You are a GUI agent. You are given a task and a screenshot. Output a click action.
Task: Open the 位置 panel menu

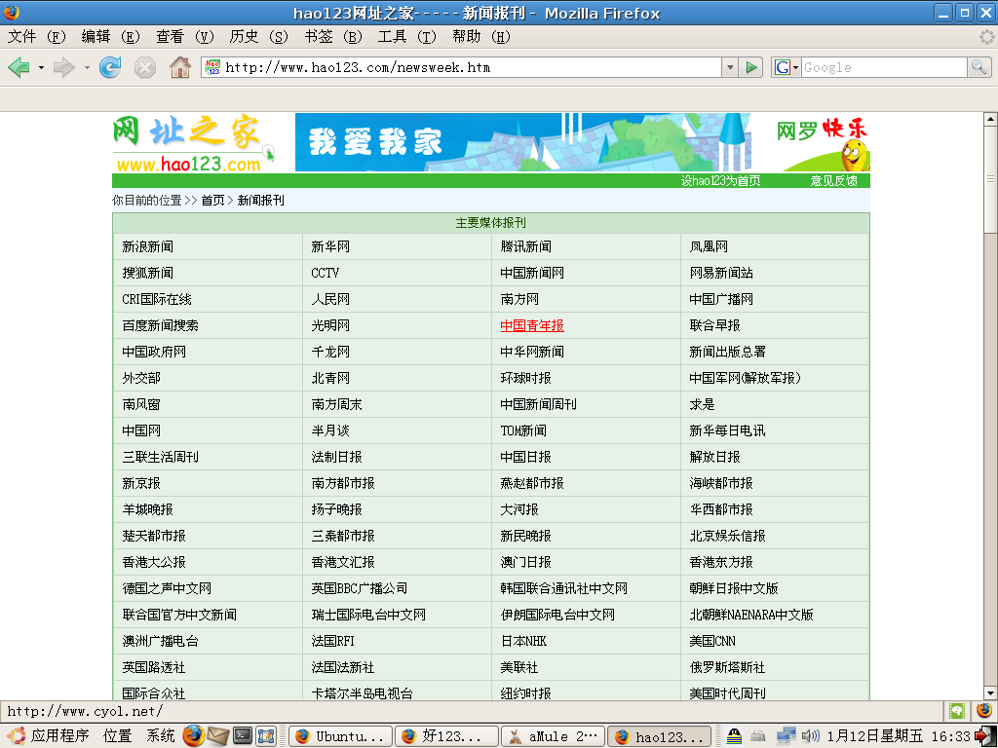pyautogui.click(x=118, y=736)
